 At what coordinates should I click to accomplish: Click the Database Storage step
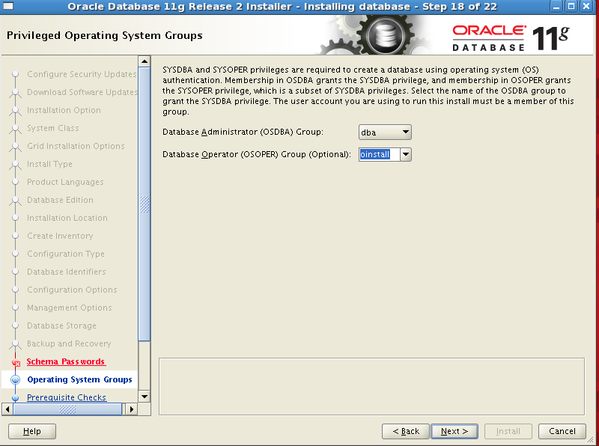point(61,326)
